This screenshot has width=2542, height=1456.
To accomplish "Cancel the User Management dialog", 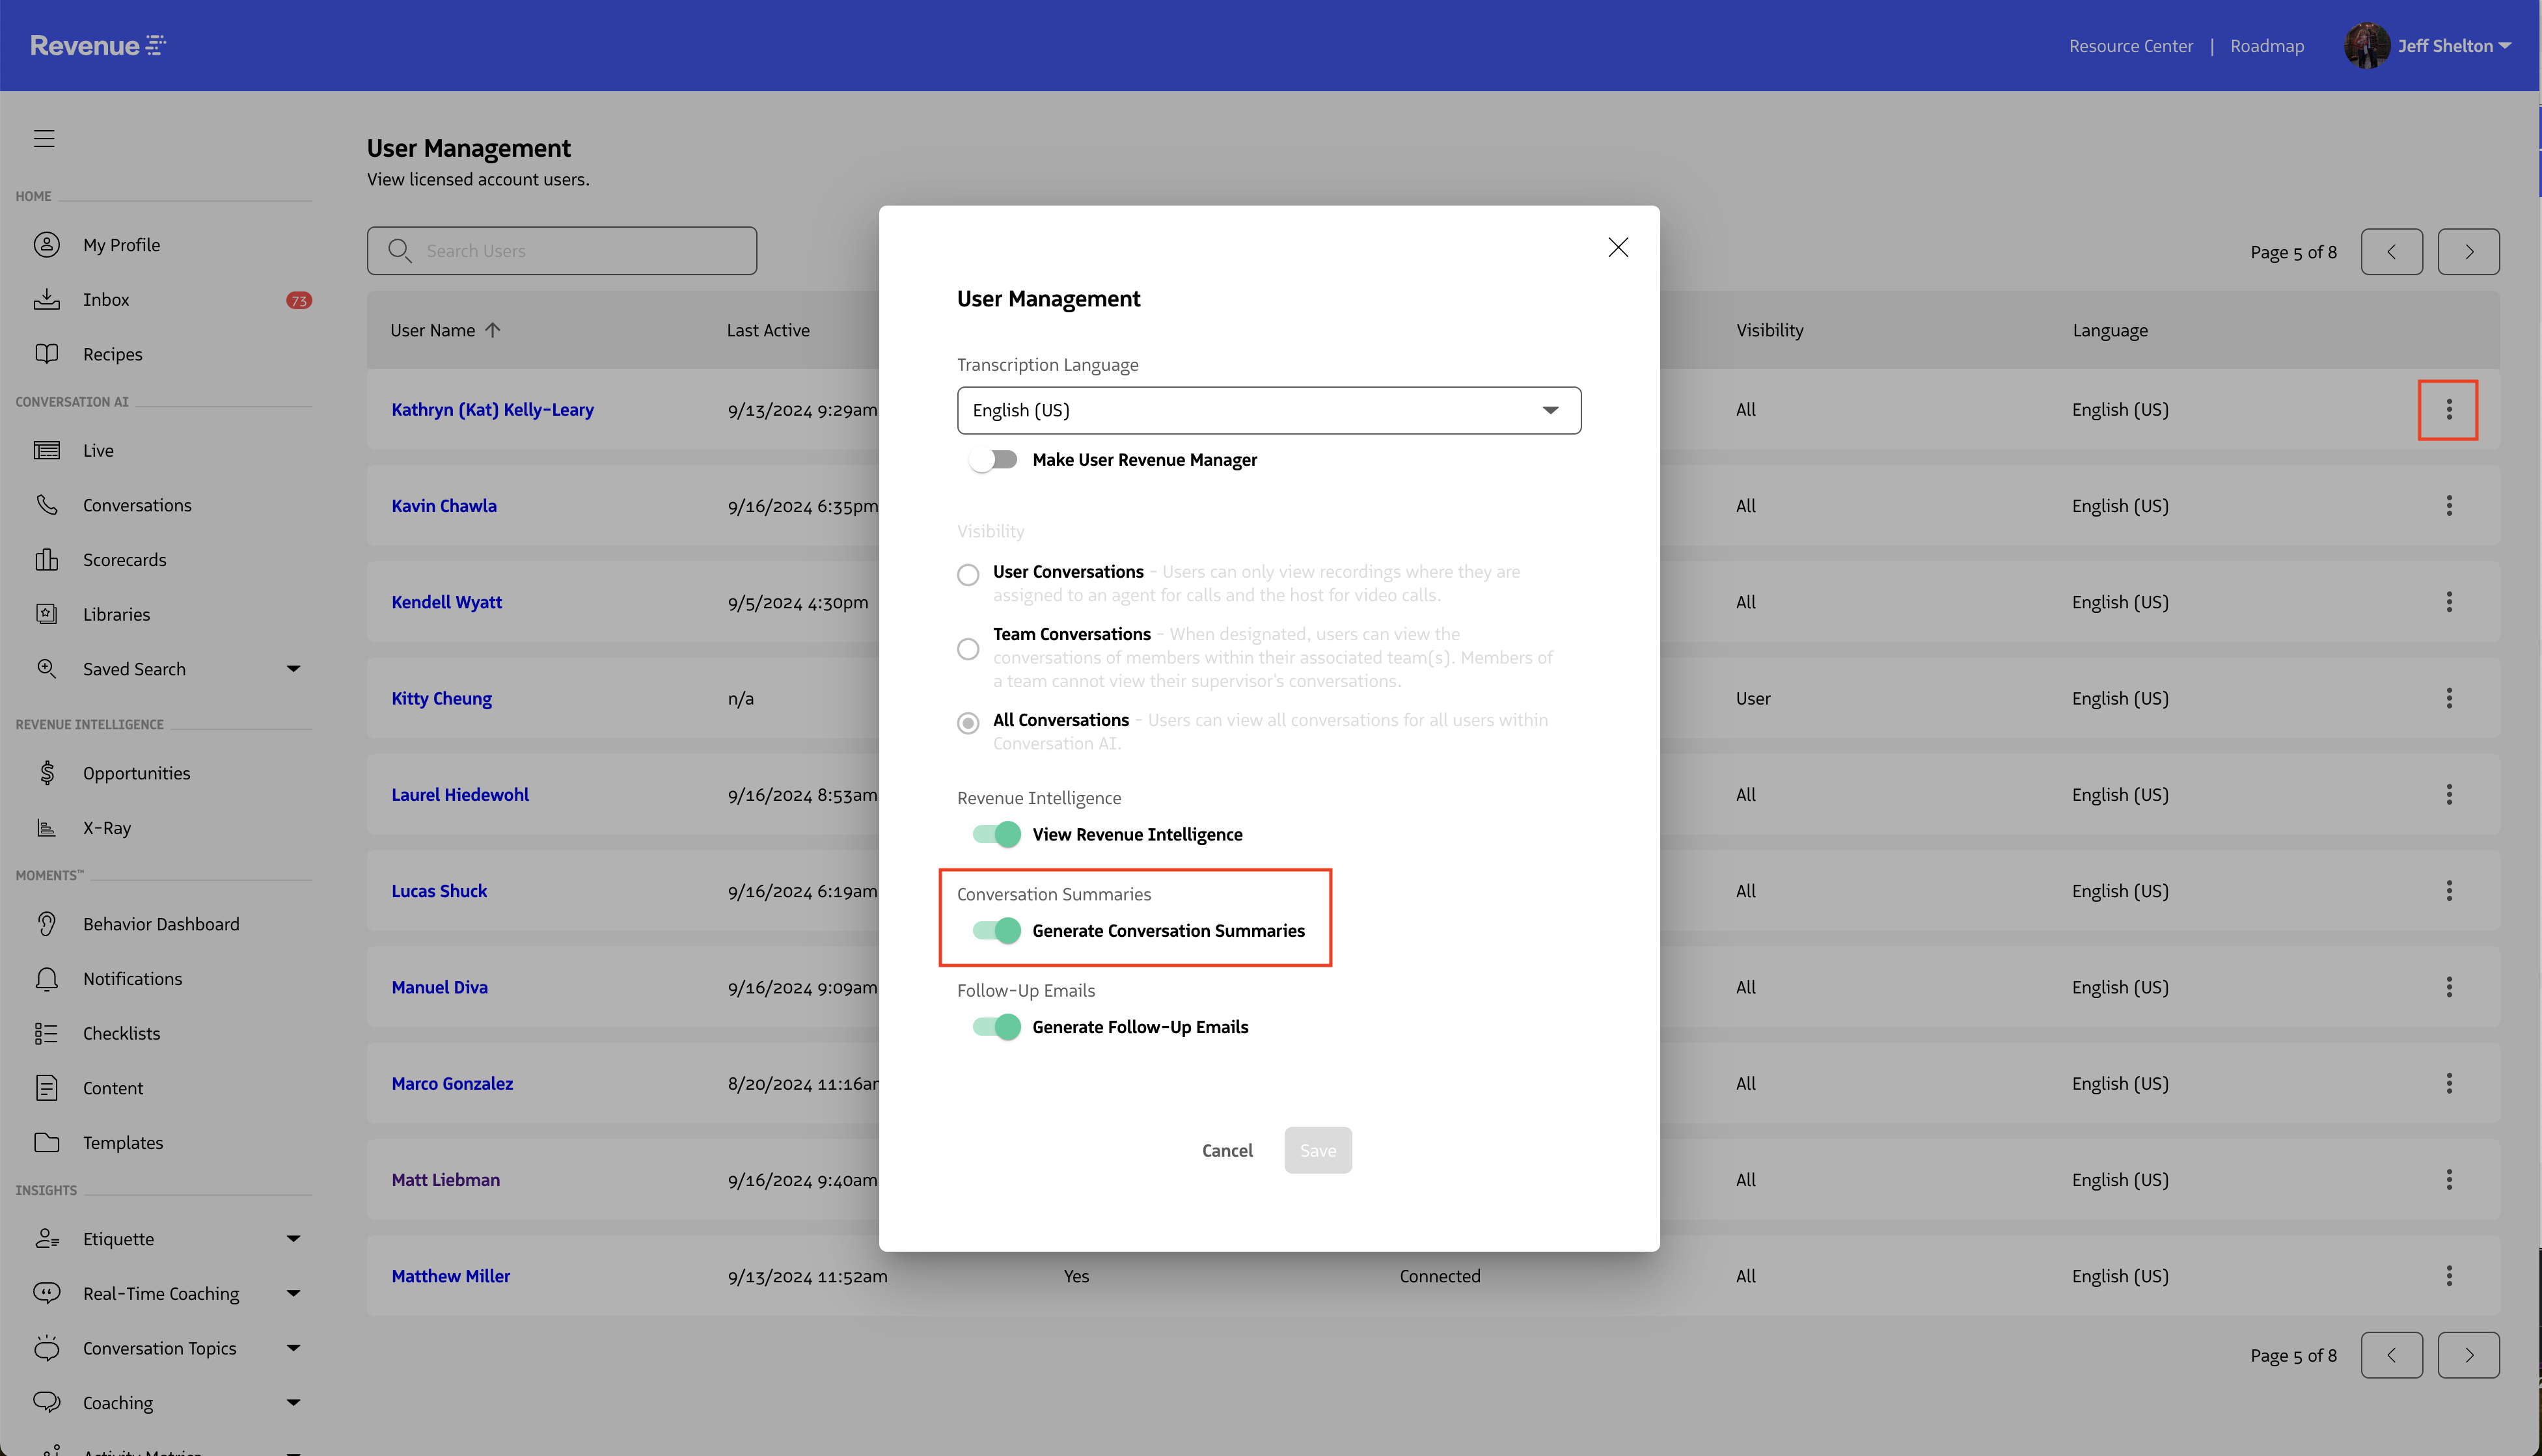I will click(x=1227, y=1150).
